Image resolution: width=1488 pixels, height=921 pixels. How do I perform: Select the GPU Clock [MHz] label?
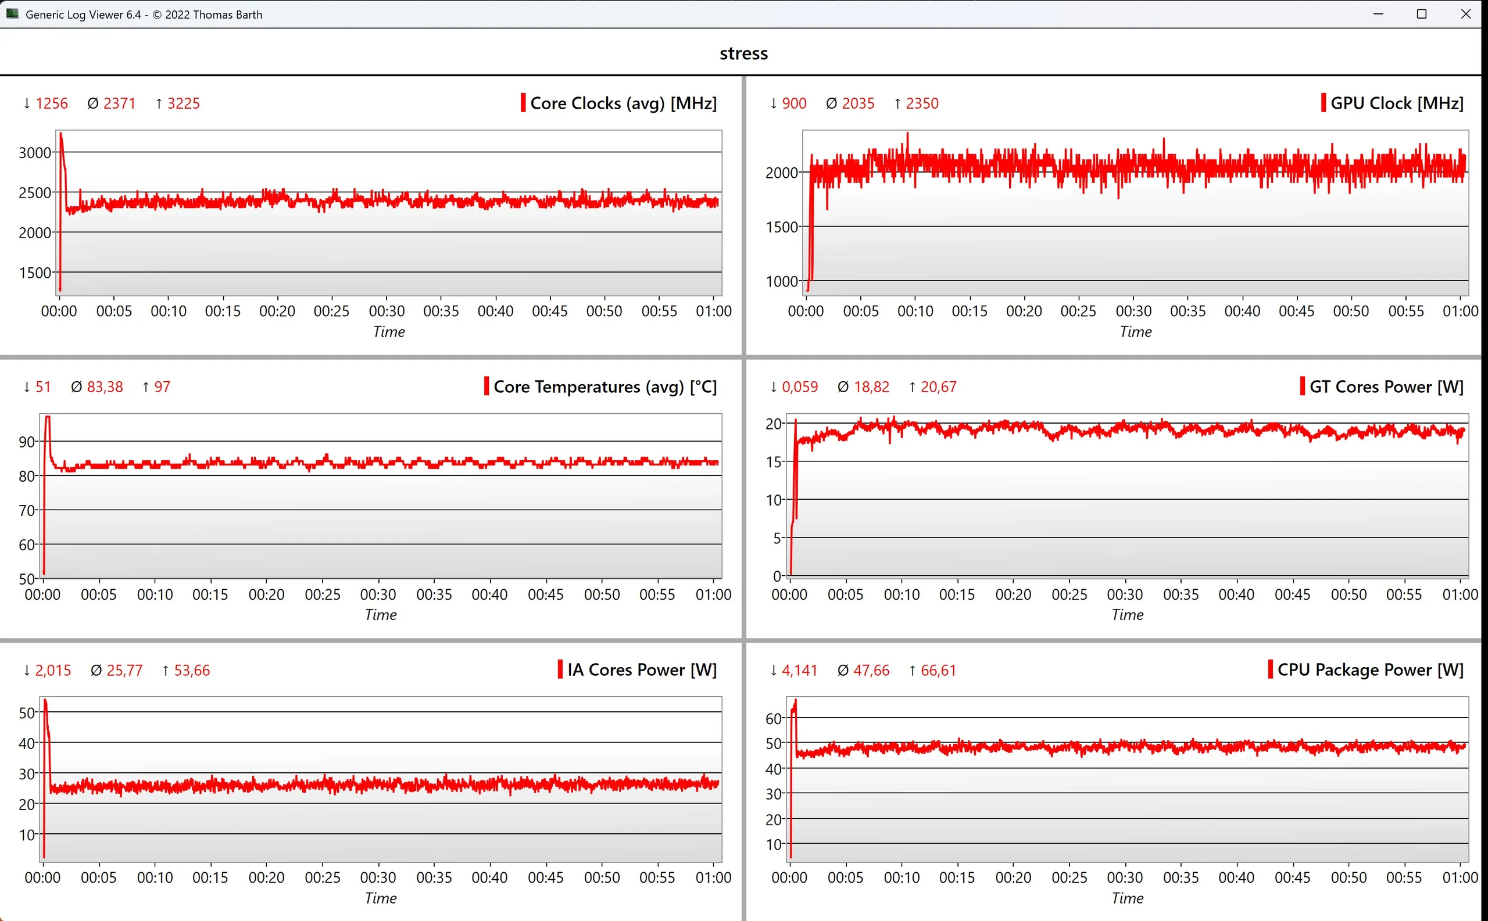(1396, 103)
